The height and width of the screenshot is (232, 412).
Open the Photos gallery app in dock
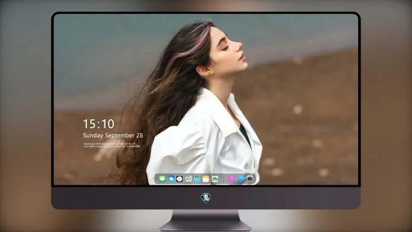pyautogui.click(x=215, y=179)
